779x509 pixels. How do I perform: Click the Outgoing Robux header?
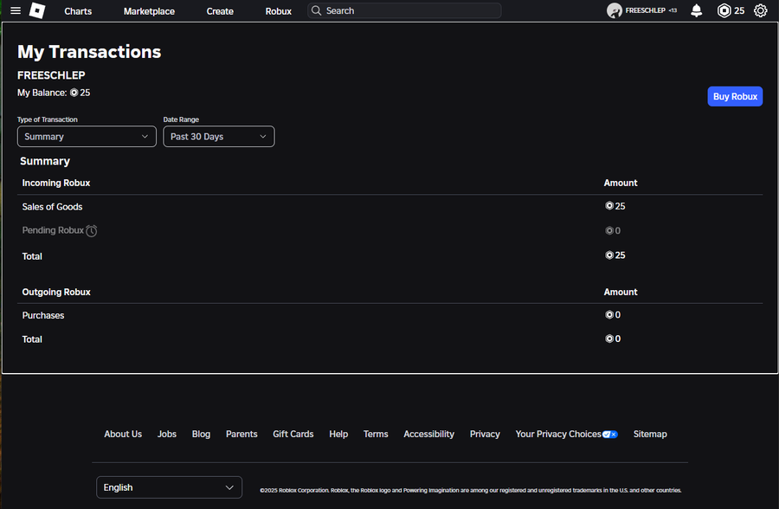tap(56, 292)
